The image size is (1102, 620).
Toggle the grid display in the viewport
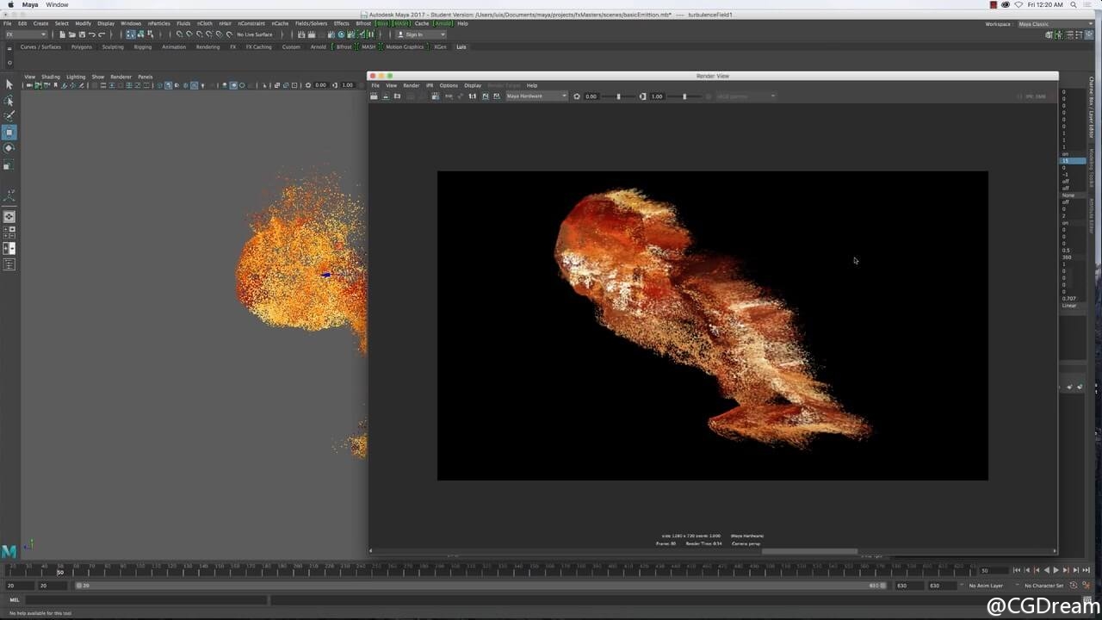point(127,85)
